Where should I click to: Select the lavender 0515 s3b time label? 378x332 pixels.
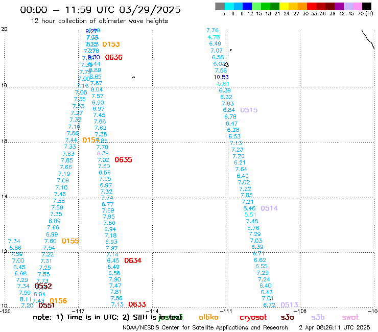(249, 110)
